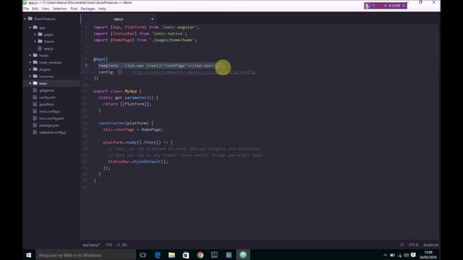
Task: Select the node_modules folder name
Action: 51,63
